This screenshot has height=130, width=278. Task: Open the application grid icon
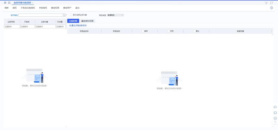[9, 3]
